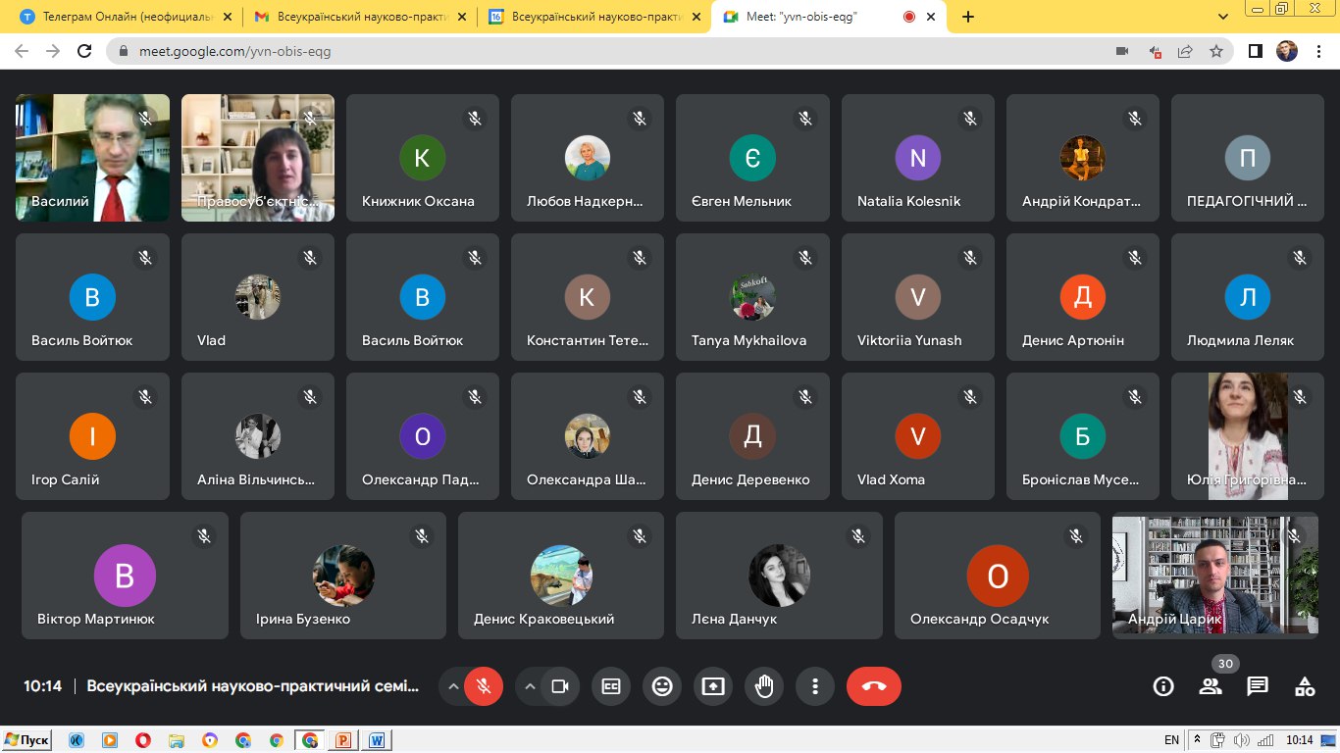Open the Activities panel

coord(1305,686)
